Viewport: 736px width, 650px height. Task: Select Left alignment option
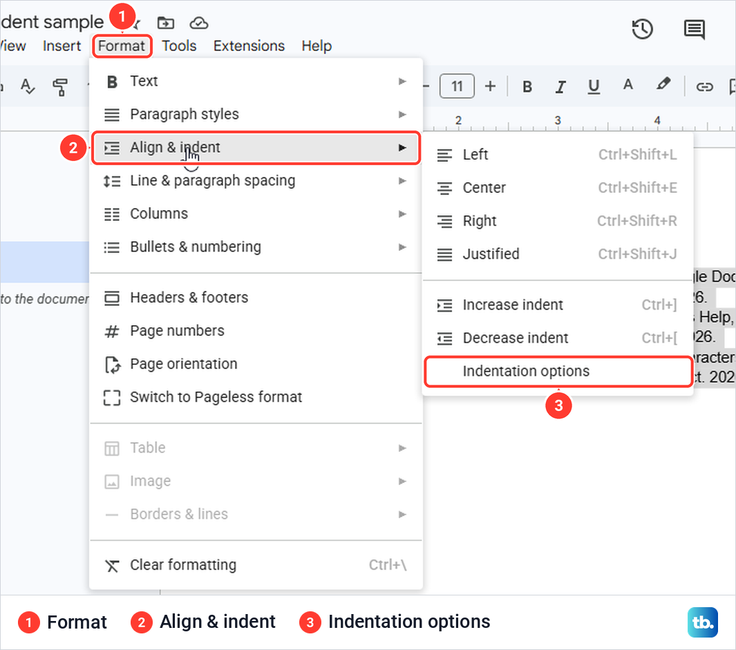click(558, 155)
